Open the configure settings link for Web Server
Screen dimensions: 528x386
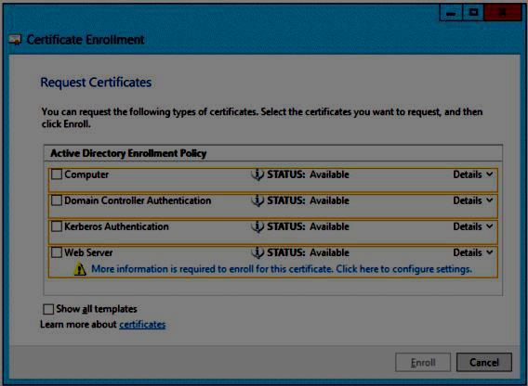pos(282,269)
